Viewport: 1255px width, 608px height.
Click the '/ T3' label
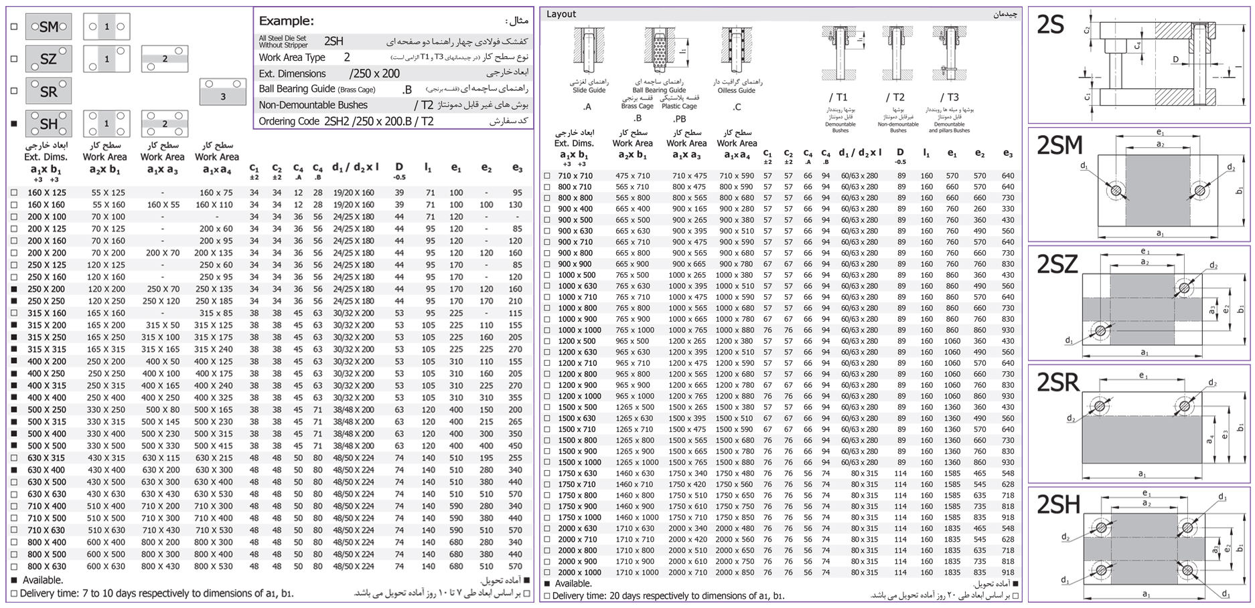click(x=949, y=97)
